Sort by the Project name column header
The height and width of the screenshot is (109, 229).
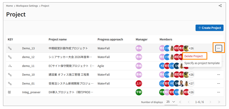[58, 39]
